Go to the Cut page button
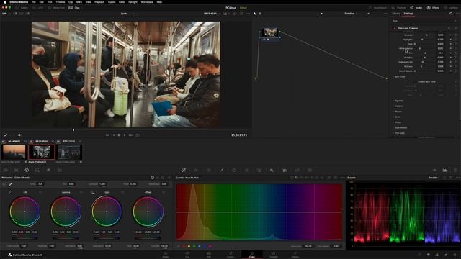The height and width of the screenshot is (259, 461). 187,255
